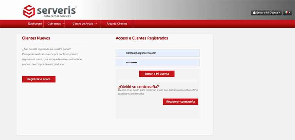The image size is (295, 140).
Task: Select Cobranzas in the red navigation bar
Action: 54,24
